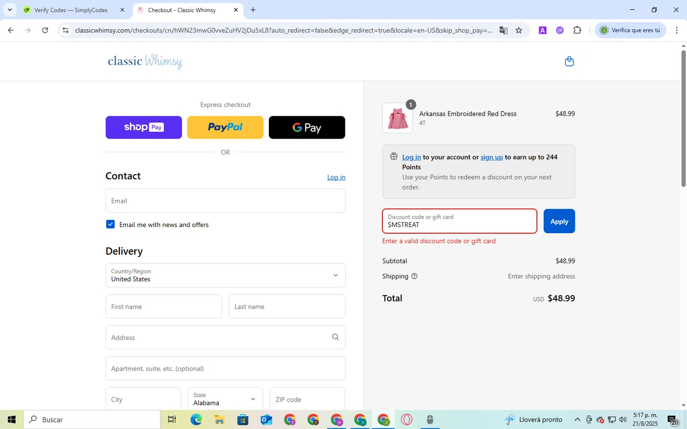Open the Windows Start menu
The image size is (687, 429).
pyautogui.click(x=11, y=419)
